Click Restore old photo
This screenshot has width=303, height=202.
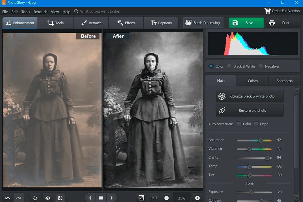249,110
